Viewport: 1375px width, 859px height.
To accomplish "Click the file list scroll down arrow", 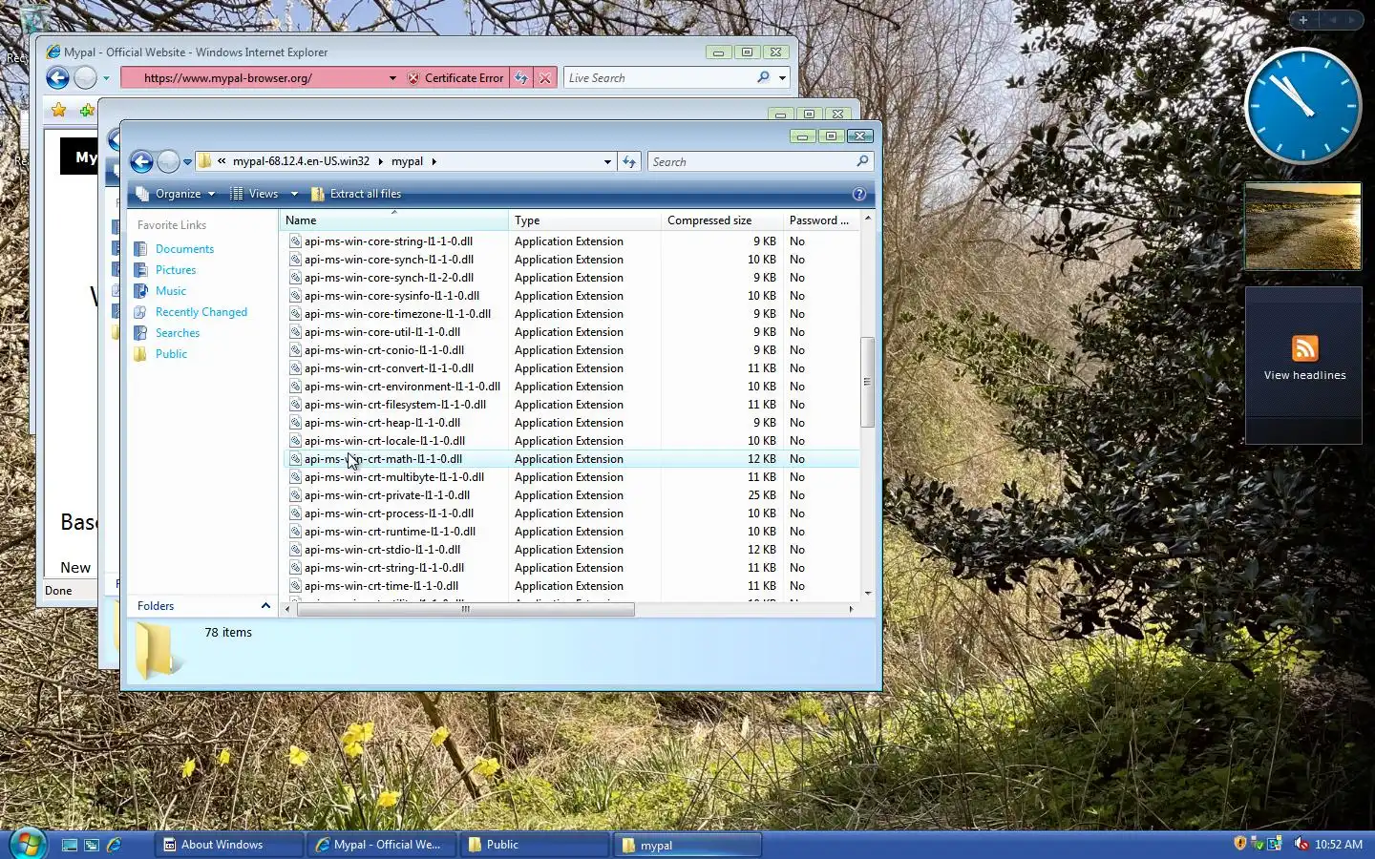I will pyautogui.click(x=867, y=594).
